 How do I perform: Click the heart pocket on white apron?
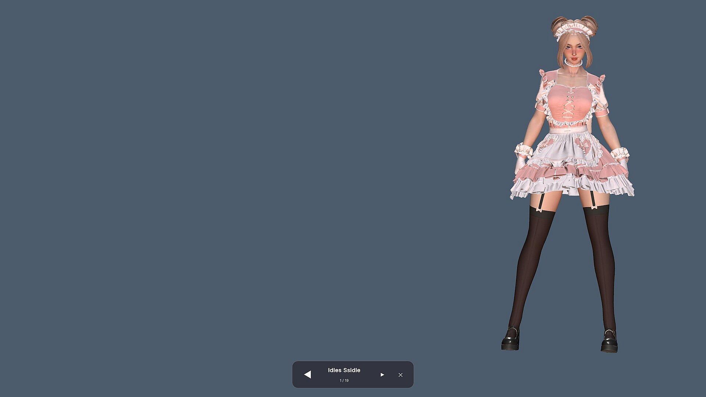click(583, 144)
